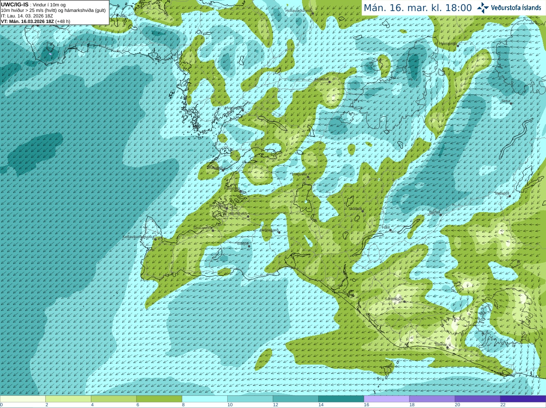
Task: Select the VT: Mán. 16.03.2026 18Z (+48 h) line
Action: point(35,21)
